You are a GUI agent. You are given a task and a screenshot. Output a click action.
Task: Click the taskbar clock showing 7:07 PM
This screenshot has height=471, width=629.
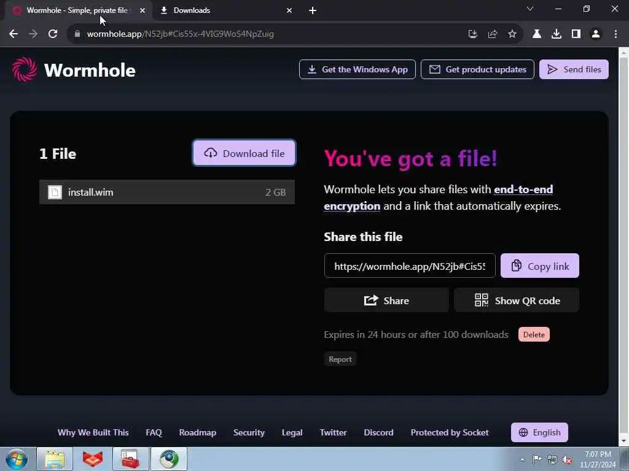[x=597, y=459]
